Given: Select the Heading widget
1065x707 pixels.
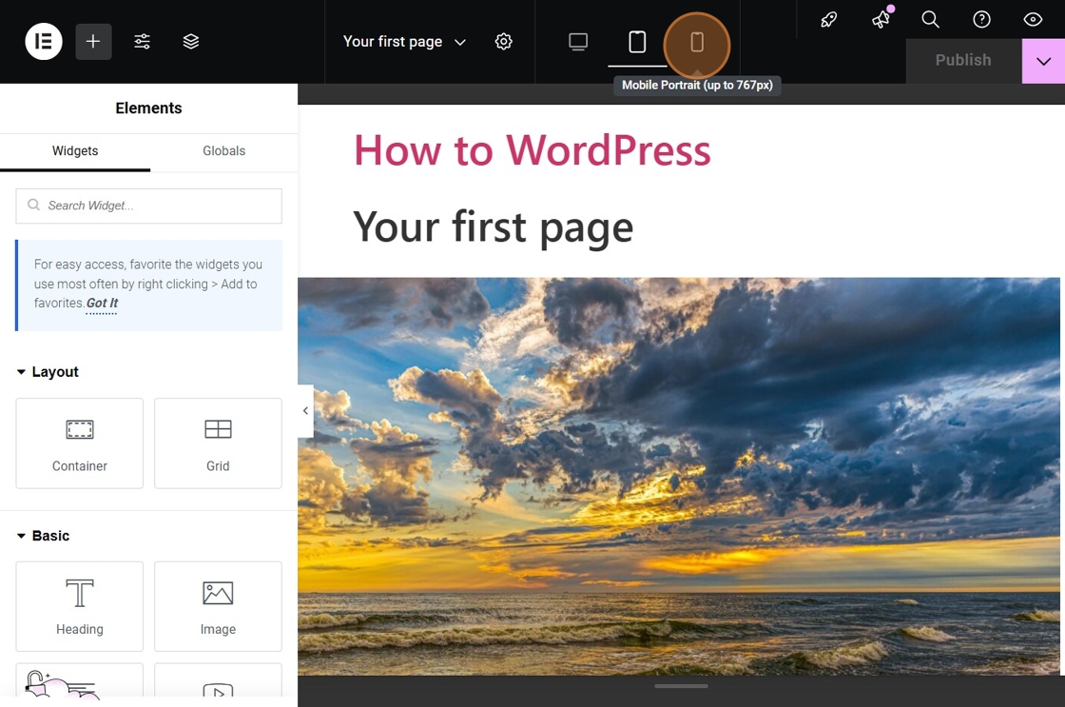Looking at the screenshot, I should point(80,606).
